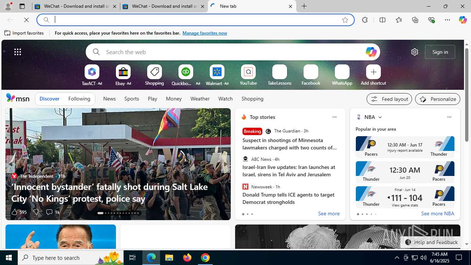The height and width of the screenshot is (265, 471).
Task: Click the page vertical scrollbar thumb
Action: coord(467,95)
